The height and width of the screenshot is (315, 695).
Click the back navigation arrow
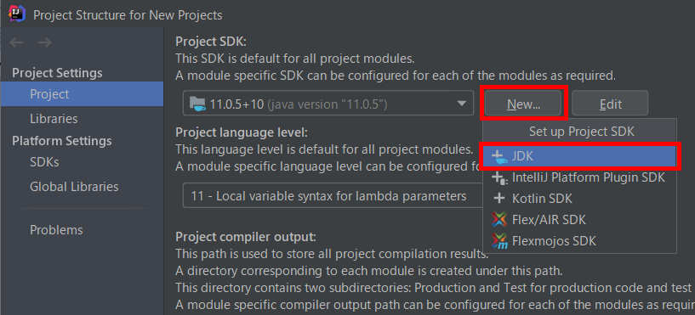coord(17,42)
